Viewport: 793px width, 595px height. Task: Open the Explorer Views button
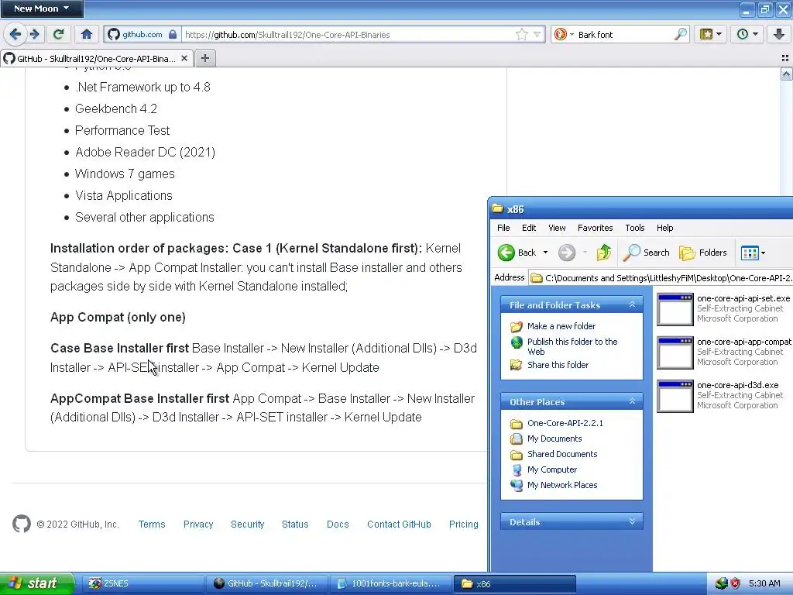[750, 253]
